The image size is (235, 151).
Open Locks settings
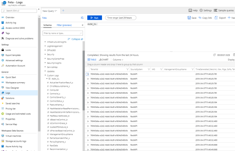pos(8,50)
